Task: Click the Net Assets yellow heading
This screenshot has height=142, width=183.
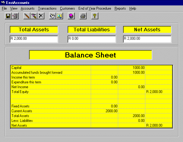Action: point(147,29)
